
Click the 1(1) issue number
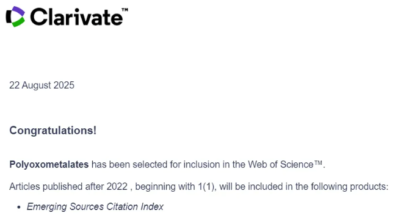[206, 187]
